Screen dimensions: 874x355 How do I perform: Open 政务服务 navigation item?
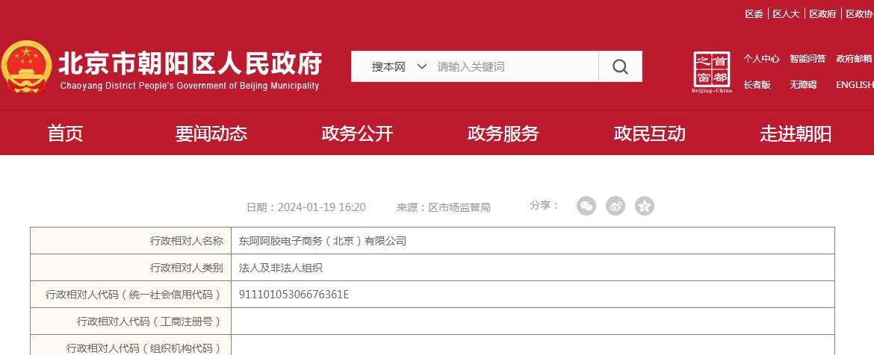[503, 133]
